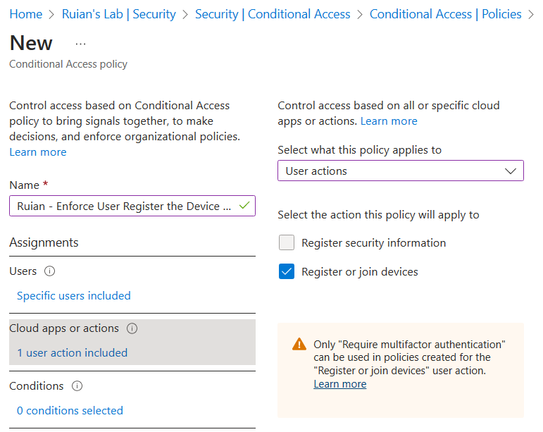This screenshot has height=432, width=543.
Task: Open Security | Conditional Access breadcrumb
Action: pyautogui.click(x=273, y=14)
